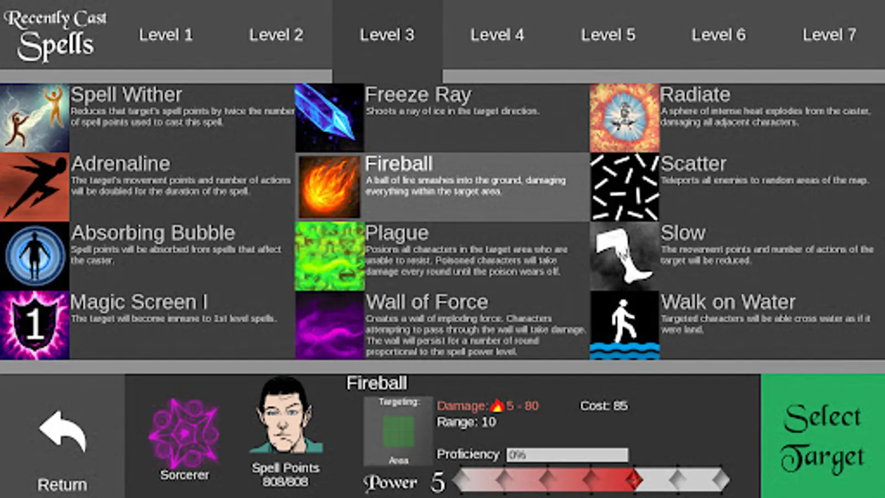The height and width of the screenshot is (498, 885).
Task: Select the Radiate explosion icon
Action: point(624,118)
